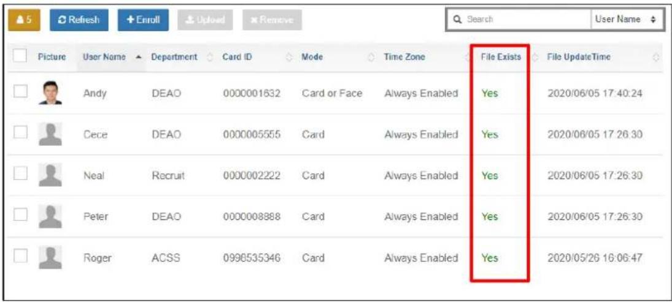Click the Card or Face mode cell
672x302 pixels.
pyautogui.click(x=332, y=93)
